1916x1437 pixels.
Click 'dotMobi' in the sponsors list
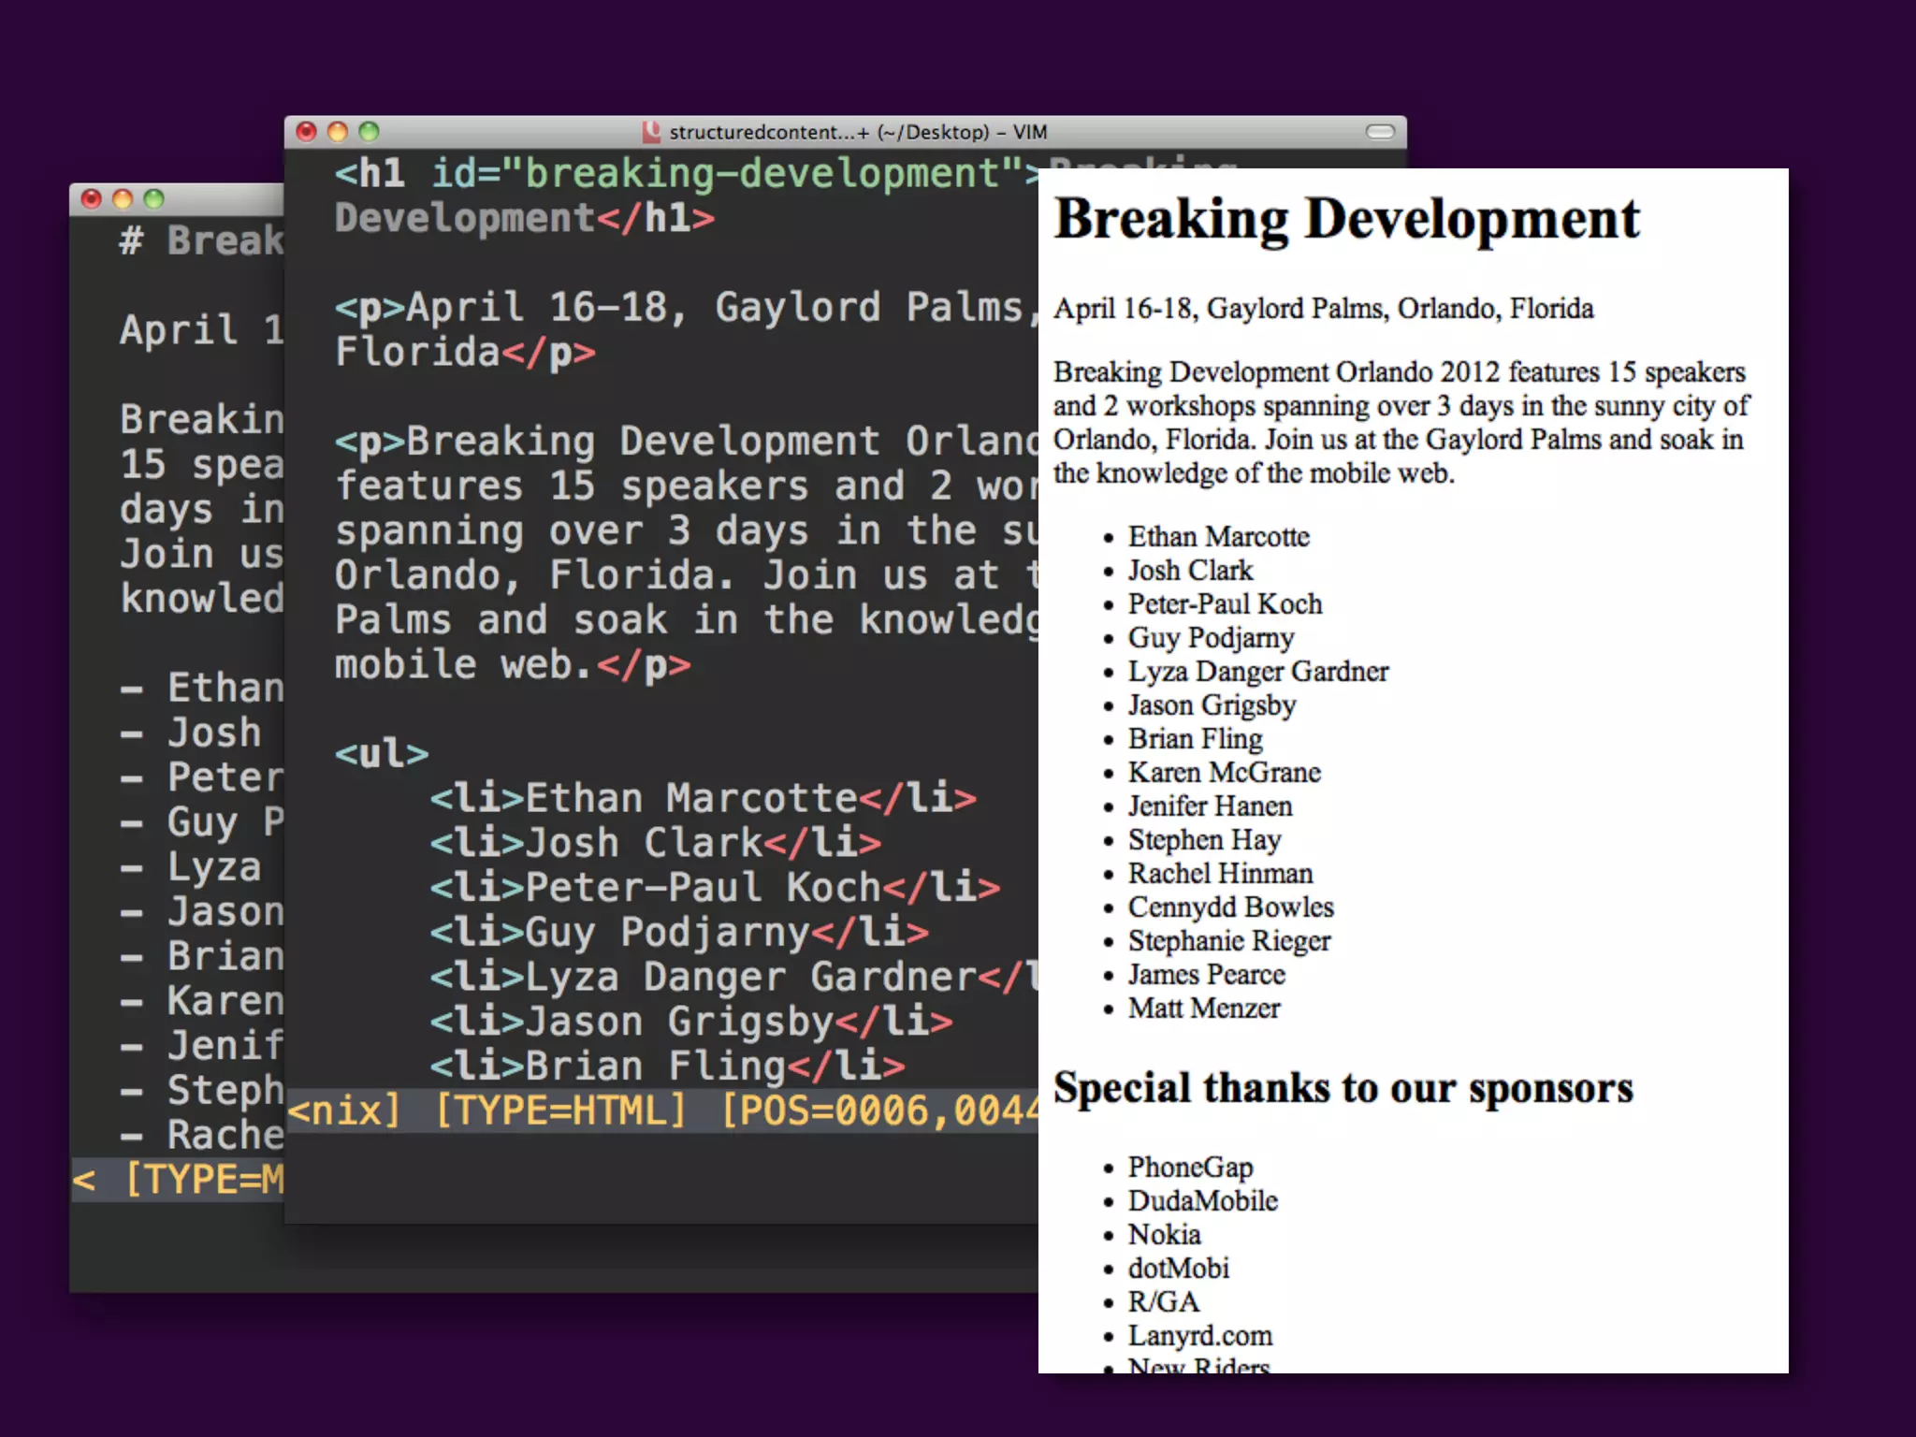tap(1179, 1269)
